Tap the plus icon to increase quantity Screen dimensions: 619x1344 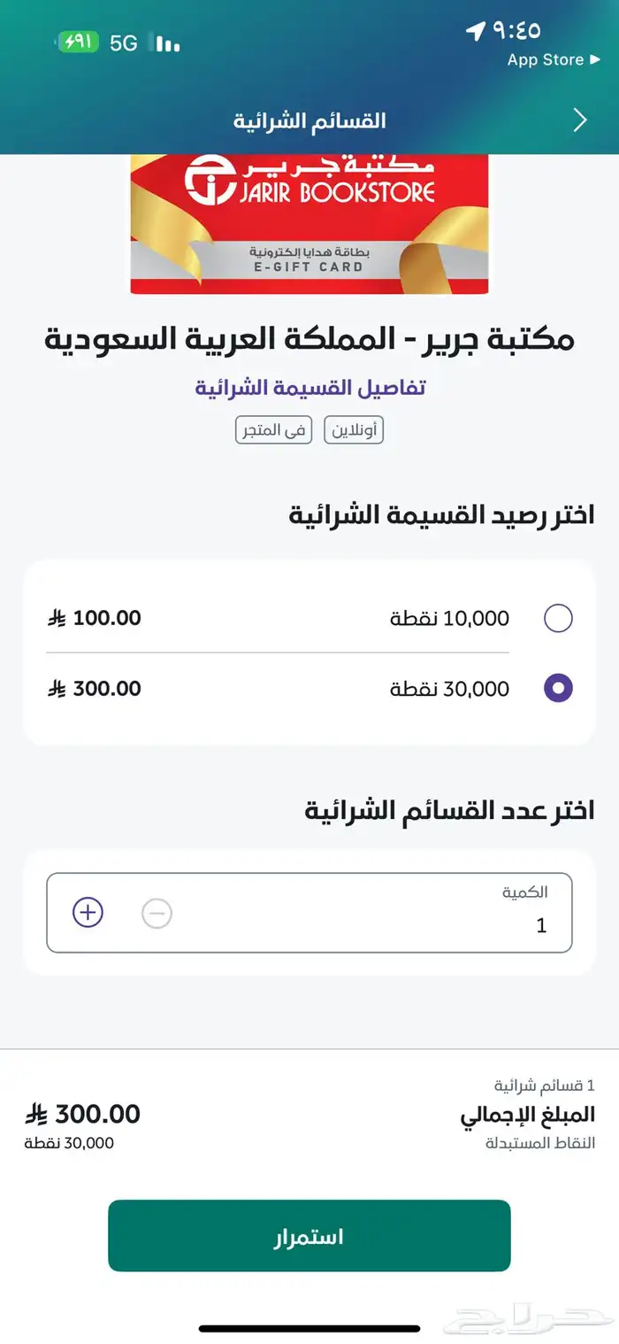point(87,912)
